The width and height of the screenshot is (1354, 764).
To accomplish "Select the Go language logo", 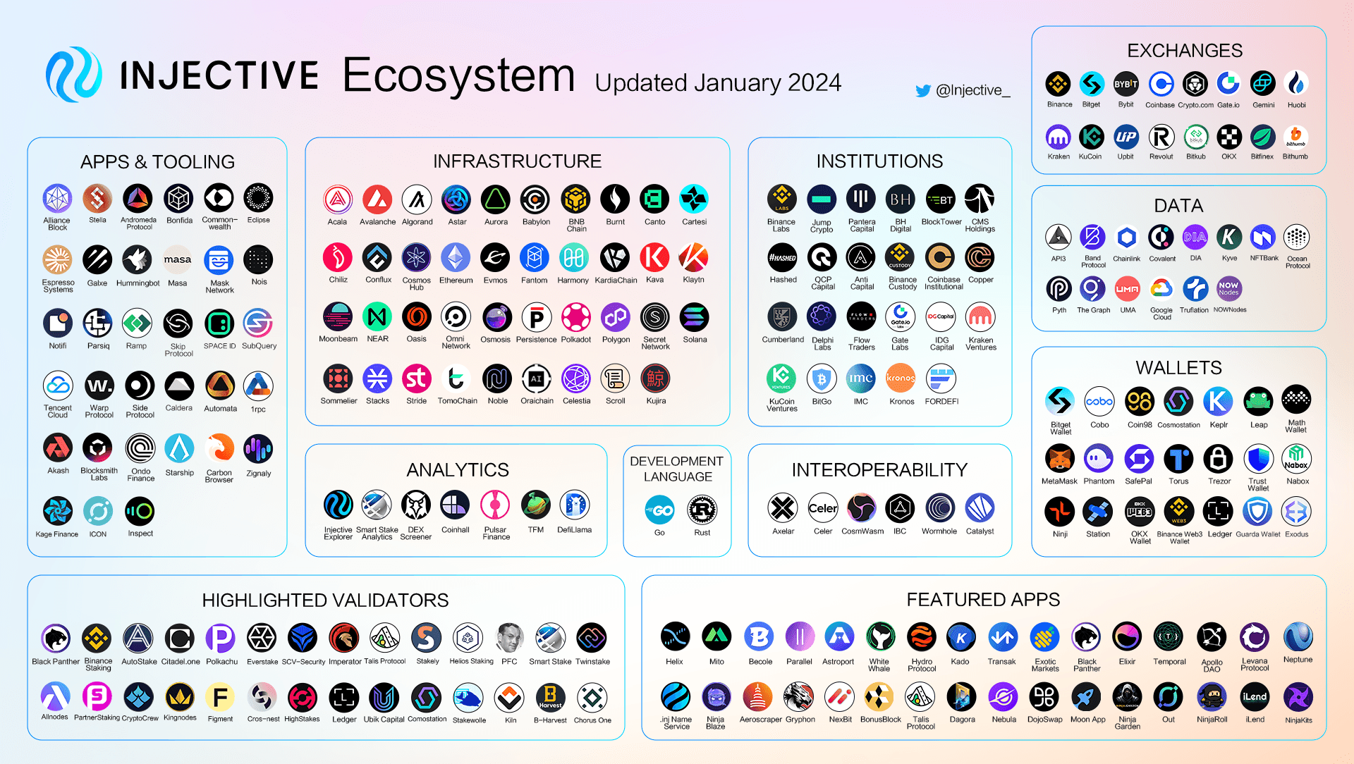I will 660,510.
